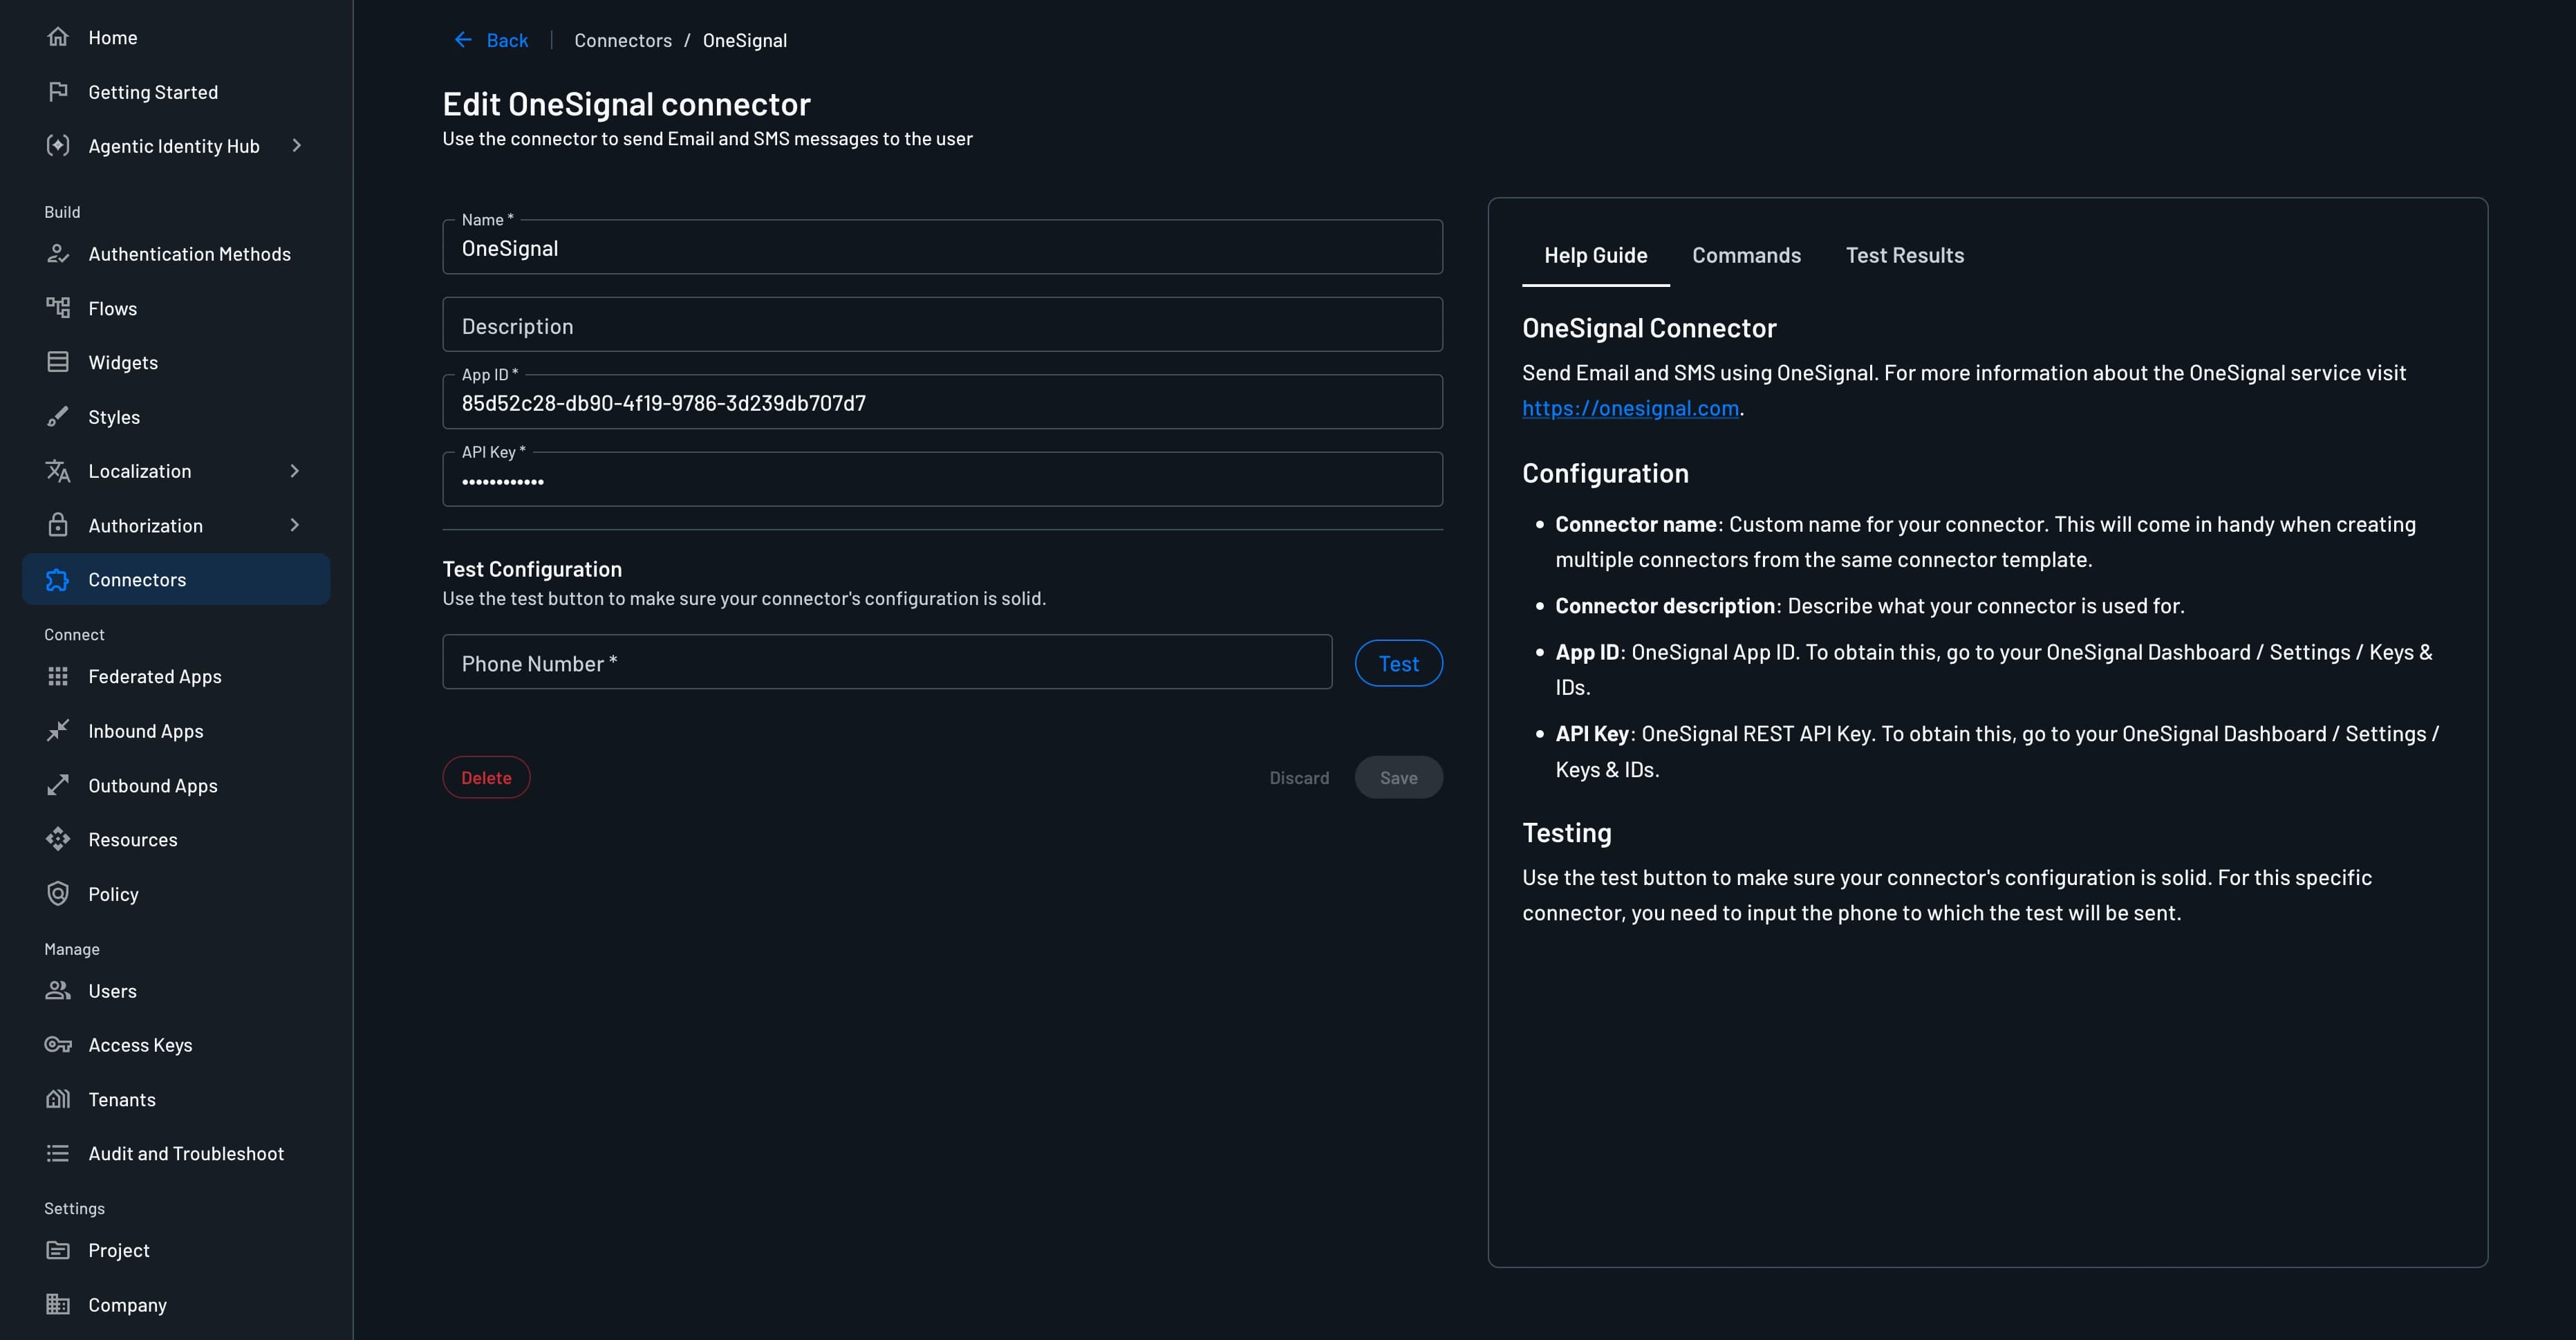Screen dimensions: 2576x1340
Task: Focus the Name input field
Action: (x=942, y=247)
